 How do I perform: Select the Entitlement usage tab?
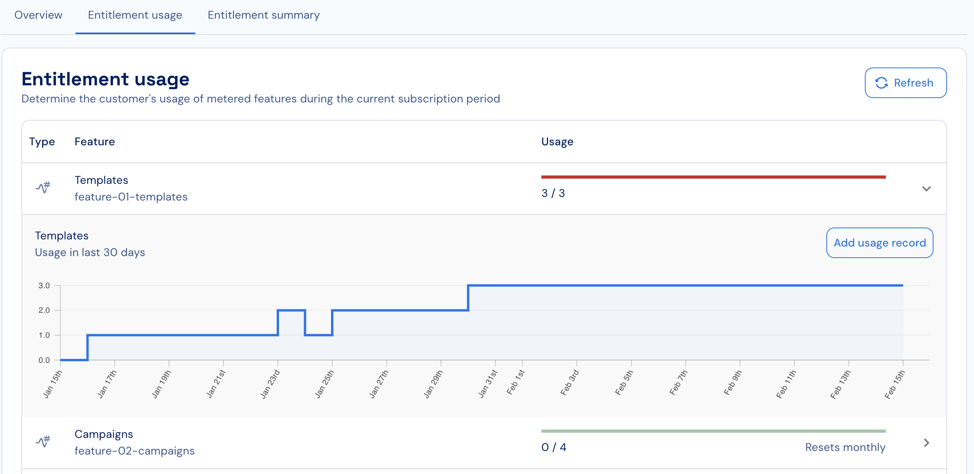coord(135,15)
